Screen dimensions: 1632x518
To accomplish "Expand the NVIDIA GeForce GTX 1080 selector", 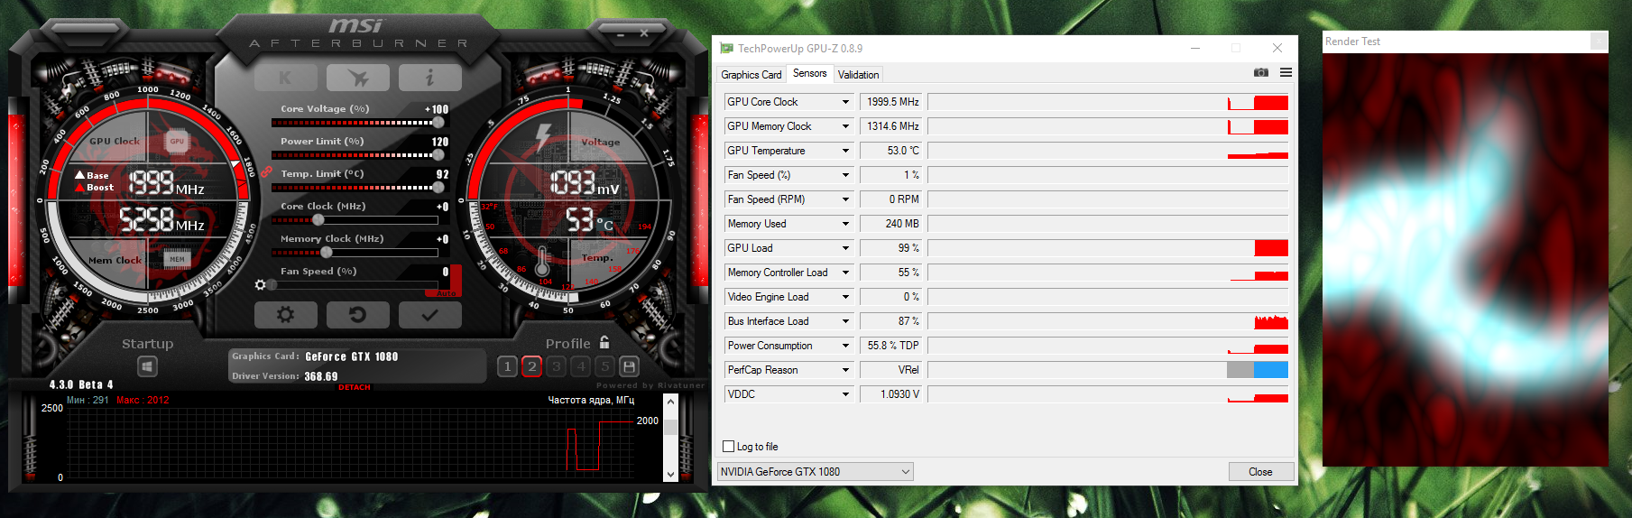I will pos(815,472).
